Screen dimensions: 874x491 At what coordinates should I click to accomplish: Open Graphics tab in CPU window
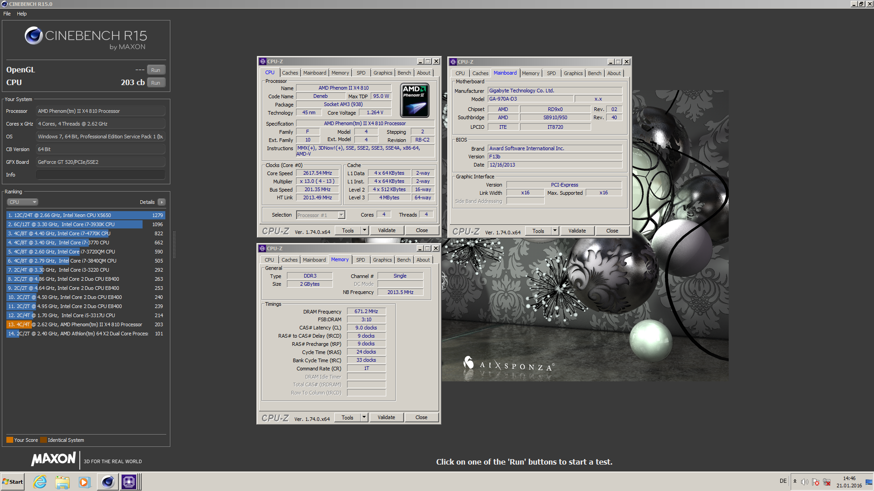[383, 73]
